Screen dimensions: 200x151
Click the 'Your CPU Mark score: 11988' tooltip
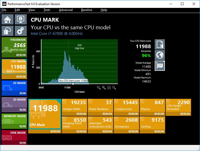tap(73, 80)
